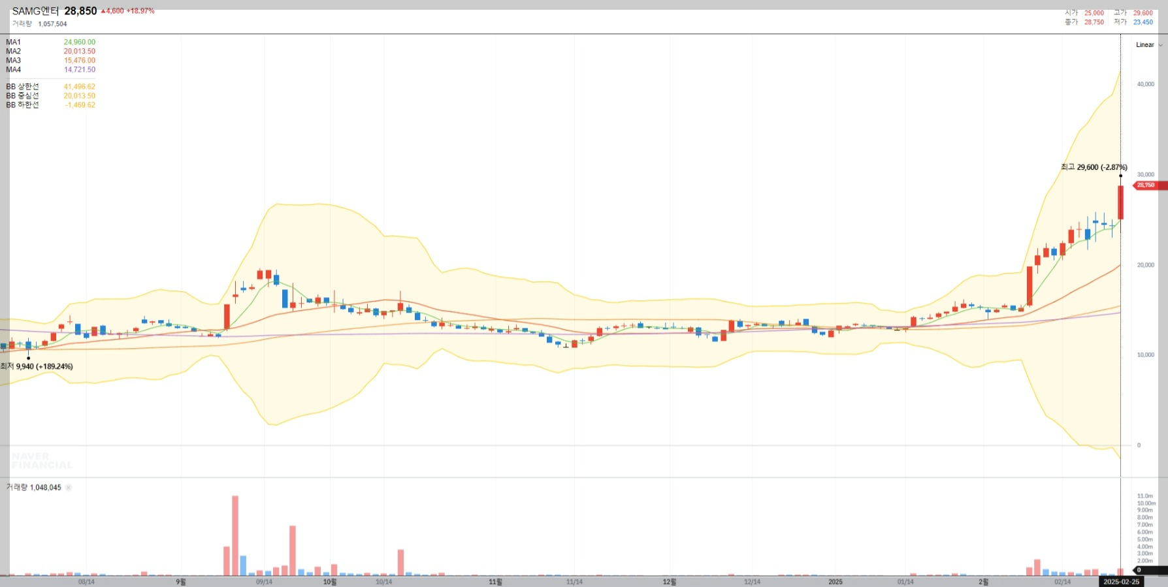The image size is (1168, 587).
Task: Click the 20,000 price axis label
Action: pyautogui.click(x=1146, y=265)
